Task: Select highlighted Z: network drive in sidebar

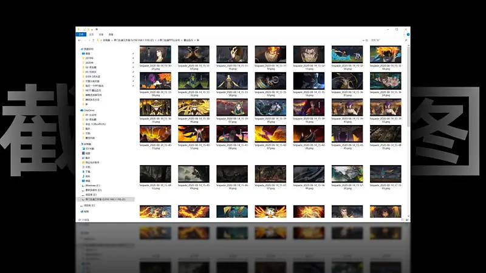Action: coord(105,200)
